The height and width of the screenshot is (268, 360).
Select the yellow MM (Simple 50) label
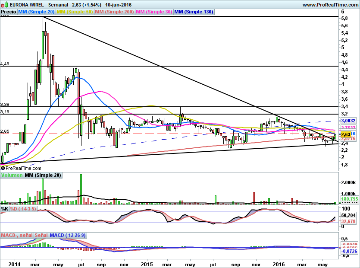[x=75, y=12]
